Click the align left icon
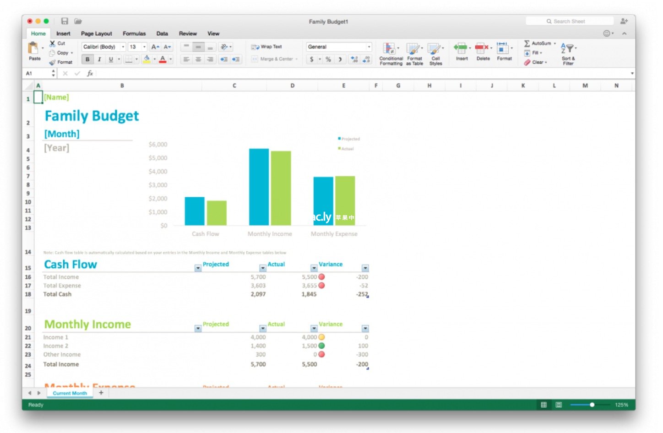Viewport: 663px width, 433px height. 186,59
